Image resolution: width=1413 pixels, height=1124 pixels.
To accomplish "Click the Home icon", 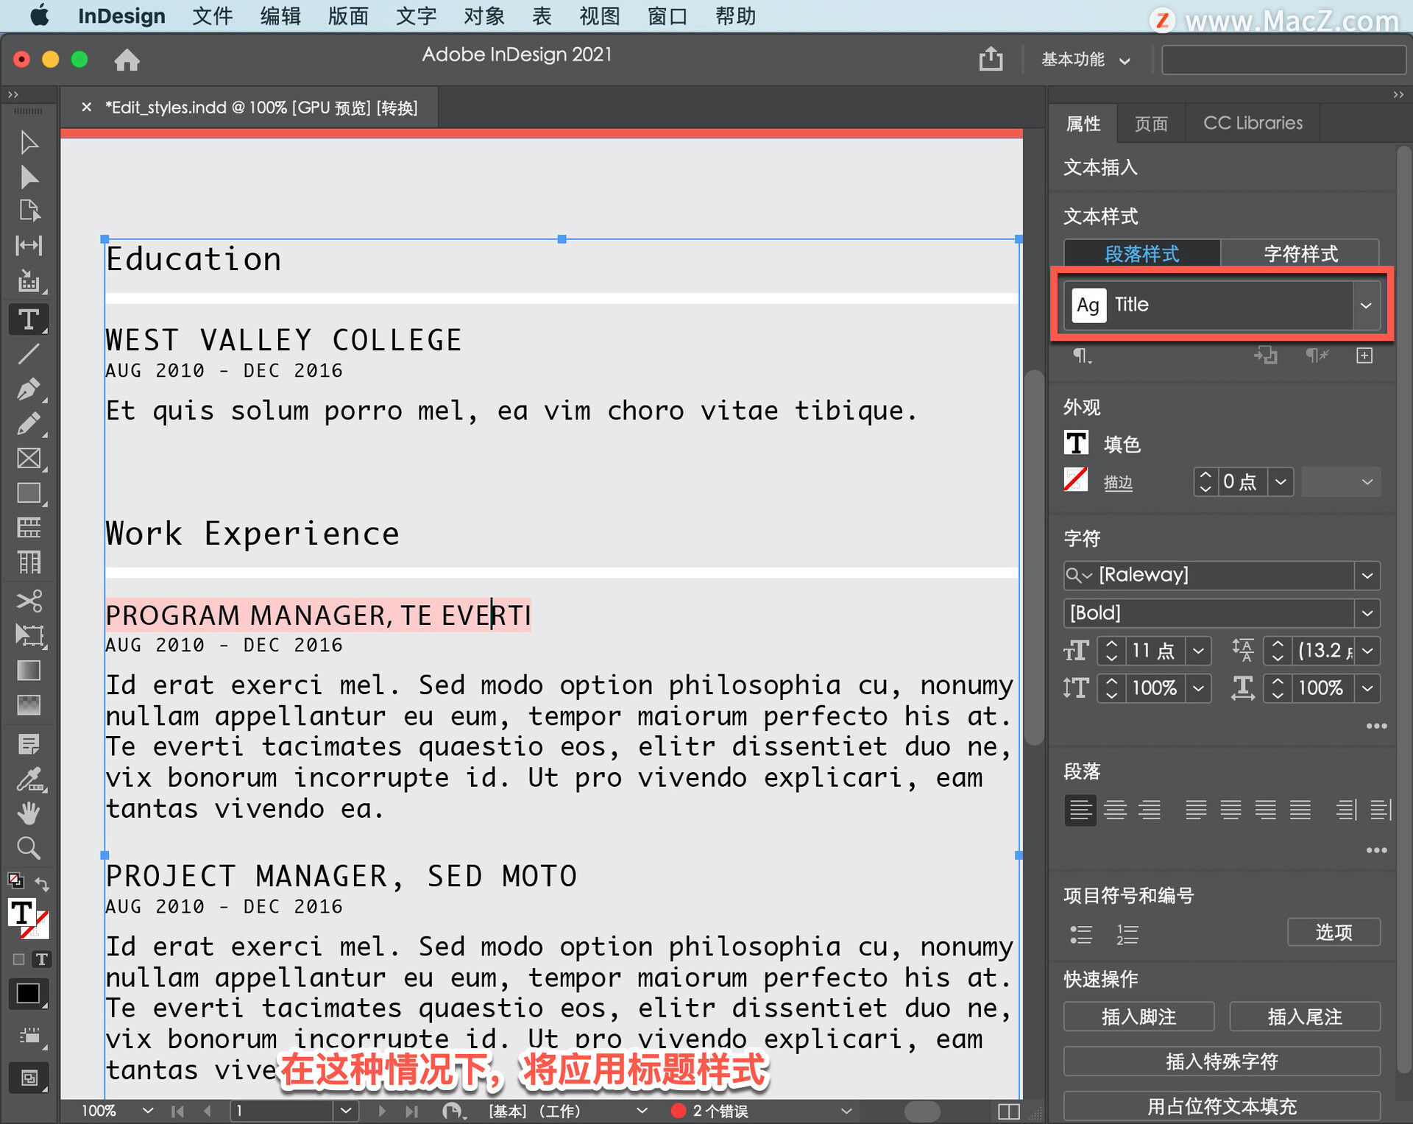I will [x=127, y=60].
